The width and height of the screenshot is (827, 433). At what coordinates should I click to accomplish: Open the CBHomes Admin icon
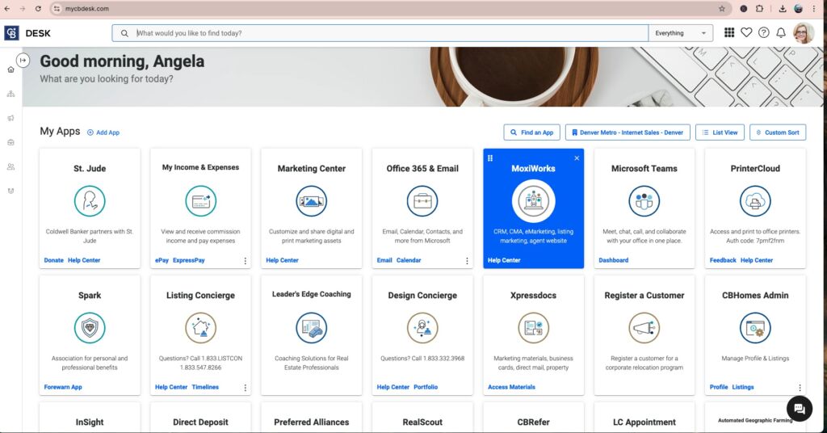pos(755,327)
